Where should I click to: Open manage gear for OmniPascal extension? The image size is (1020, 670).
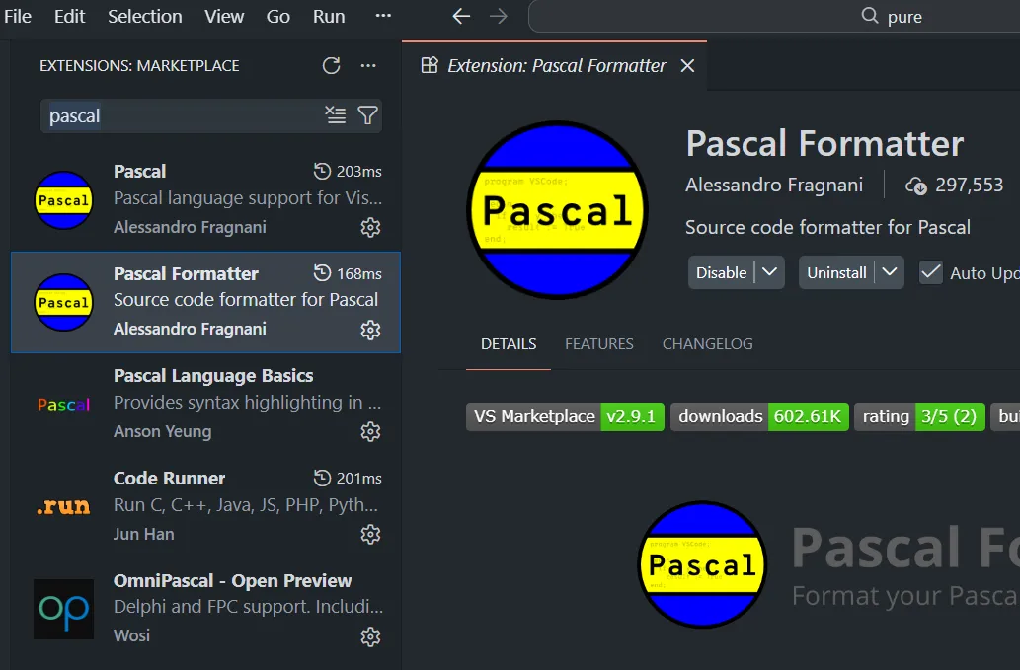370,636
